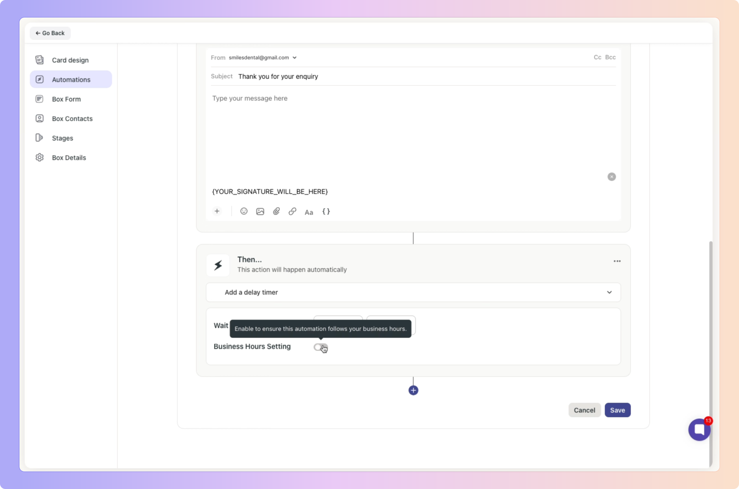The height and width of the screenshot is (489, 739).
Task: Click the lightning bolt action icon
Action: pos(218,265)
